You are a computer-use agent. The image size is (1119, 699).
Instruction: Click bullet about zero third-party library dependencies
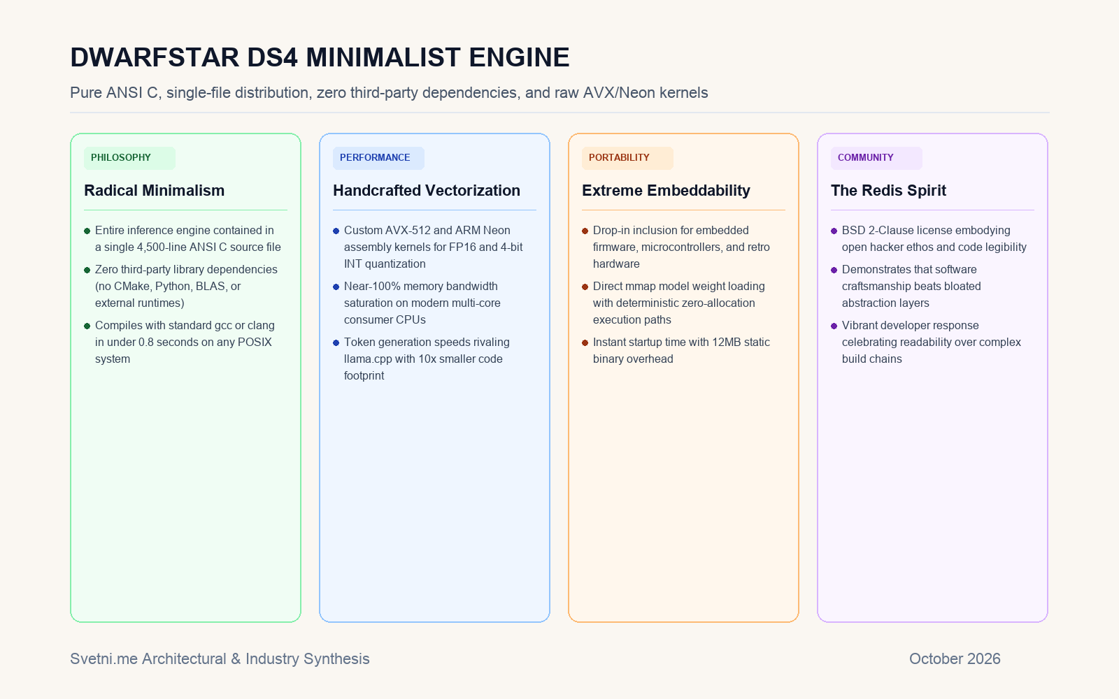pyautogui.click(x=181, y=286)
